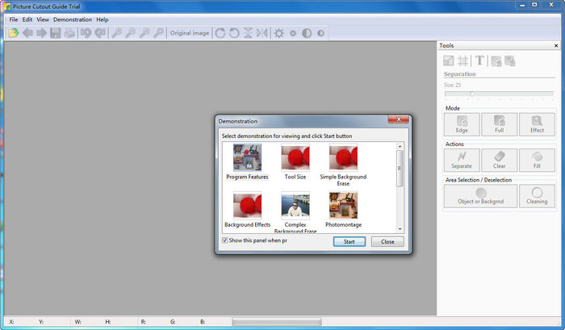
Task: Click the Print icon in toolbar
Action: pos(69,33)
